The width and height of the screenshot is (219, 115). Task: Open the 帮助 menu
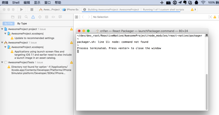[x=58, y=2]
